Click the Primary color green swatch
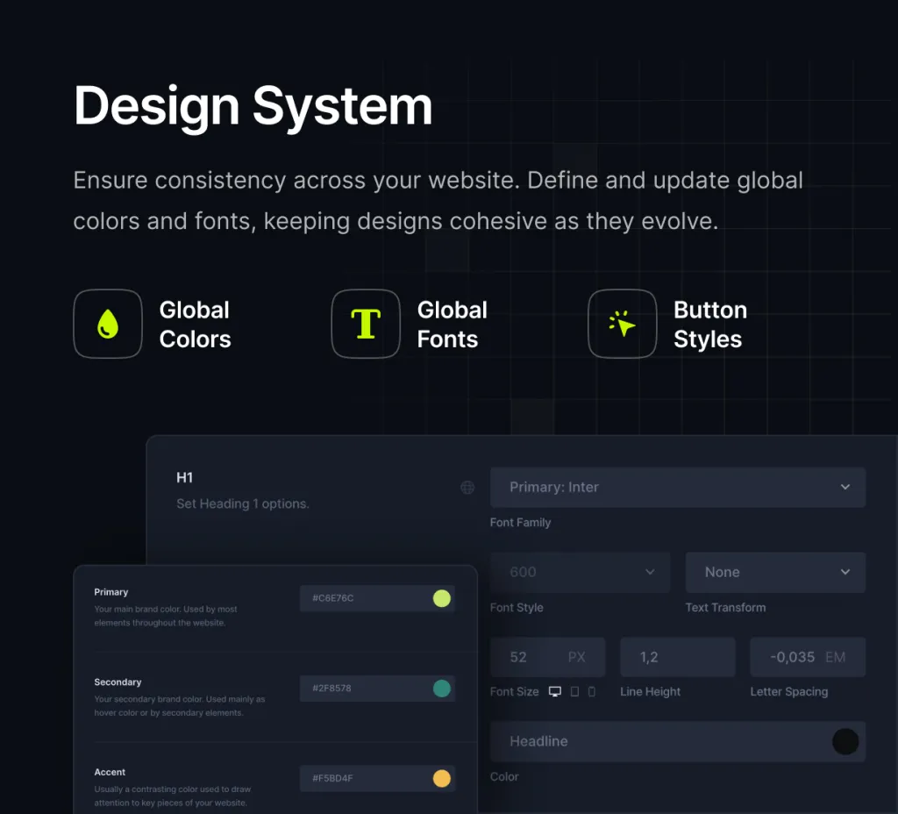 click(x=442, y=598)
